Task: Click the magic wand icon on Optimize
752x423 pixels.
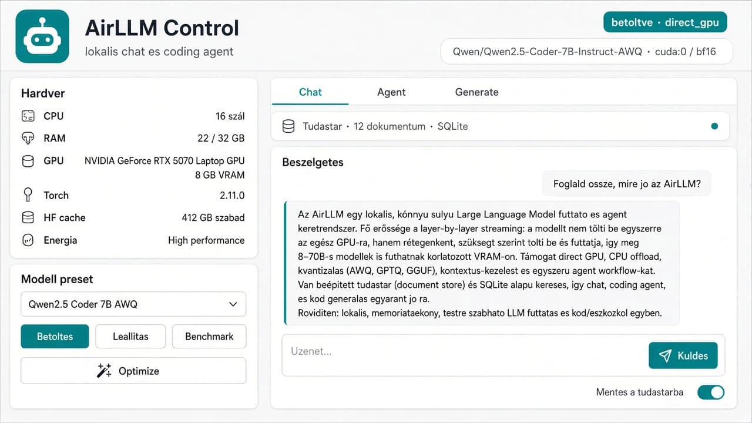Action: click(x=104, y=371)
